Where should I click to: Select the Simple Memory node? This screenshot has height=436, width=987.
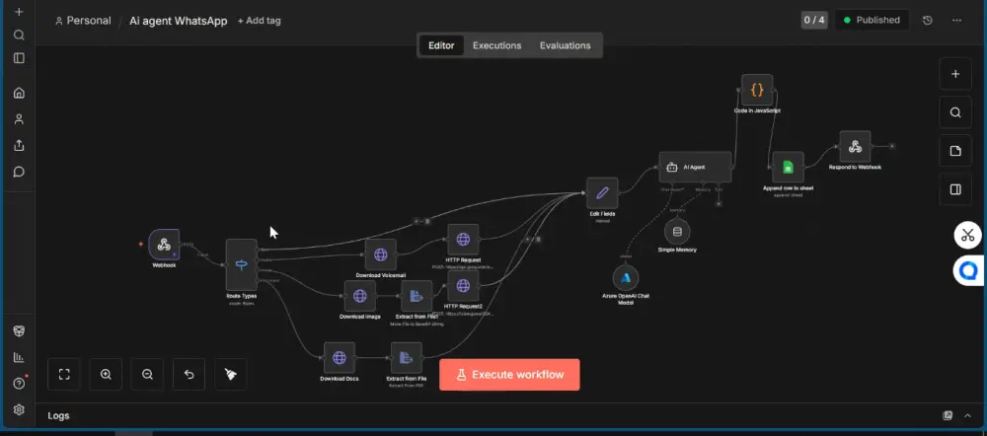click(677, 232)
